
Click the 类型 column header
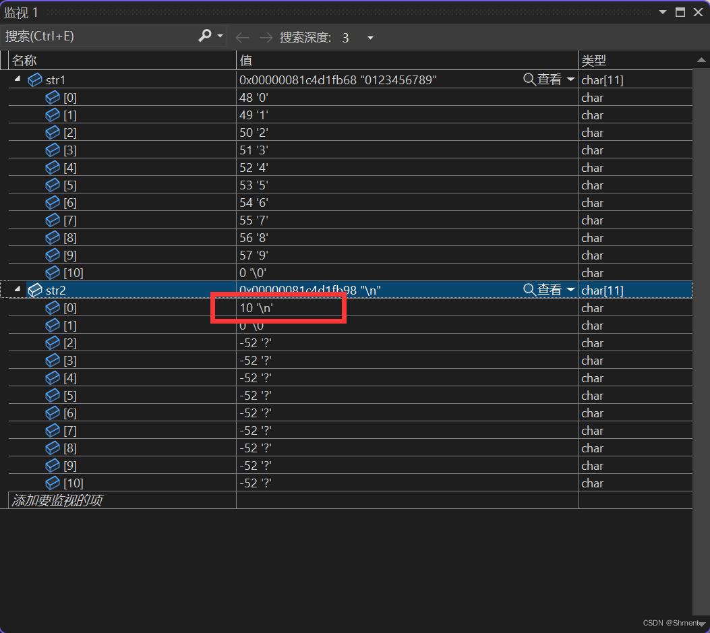635,60
